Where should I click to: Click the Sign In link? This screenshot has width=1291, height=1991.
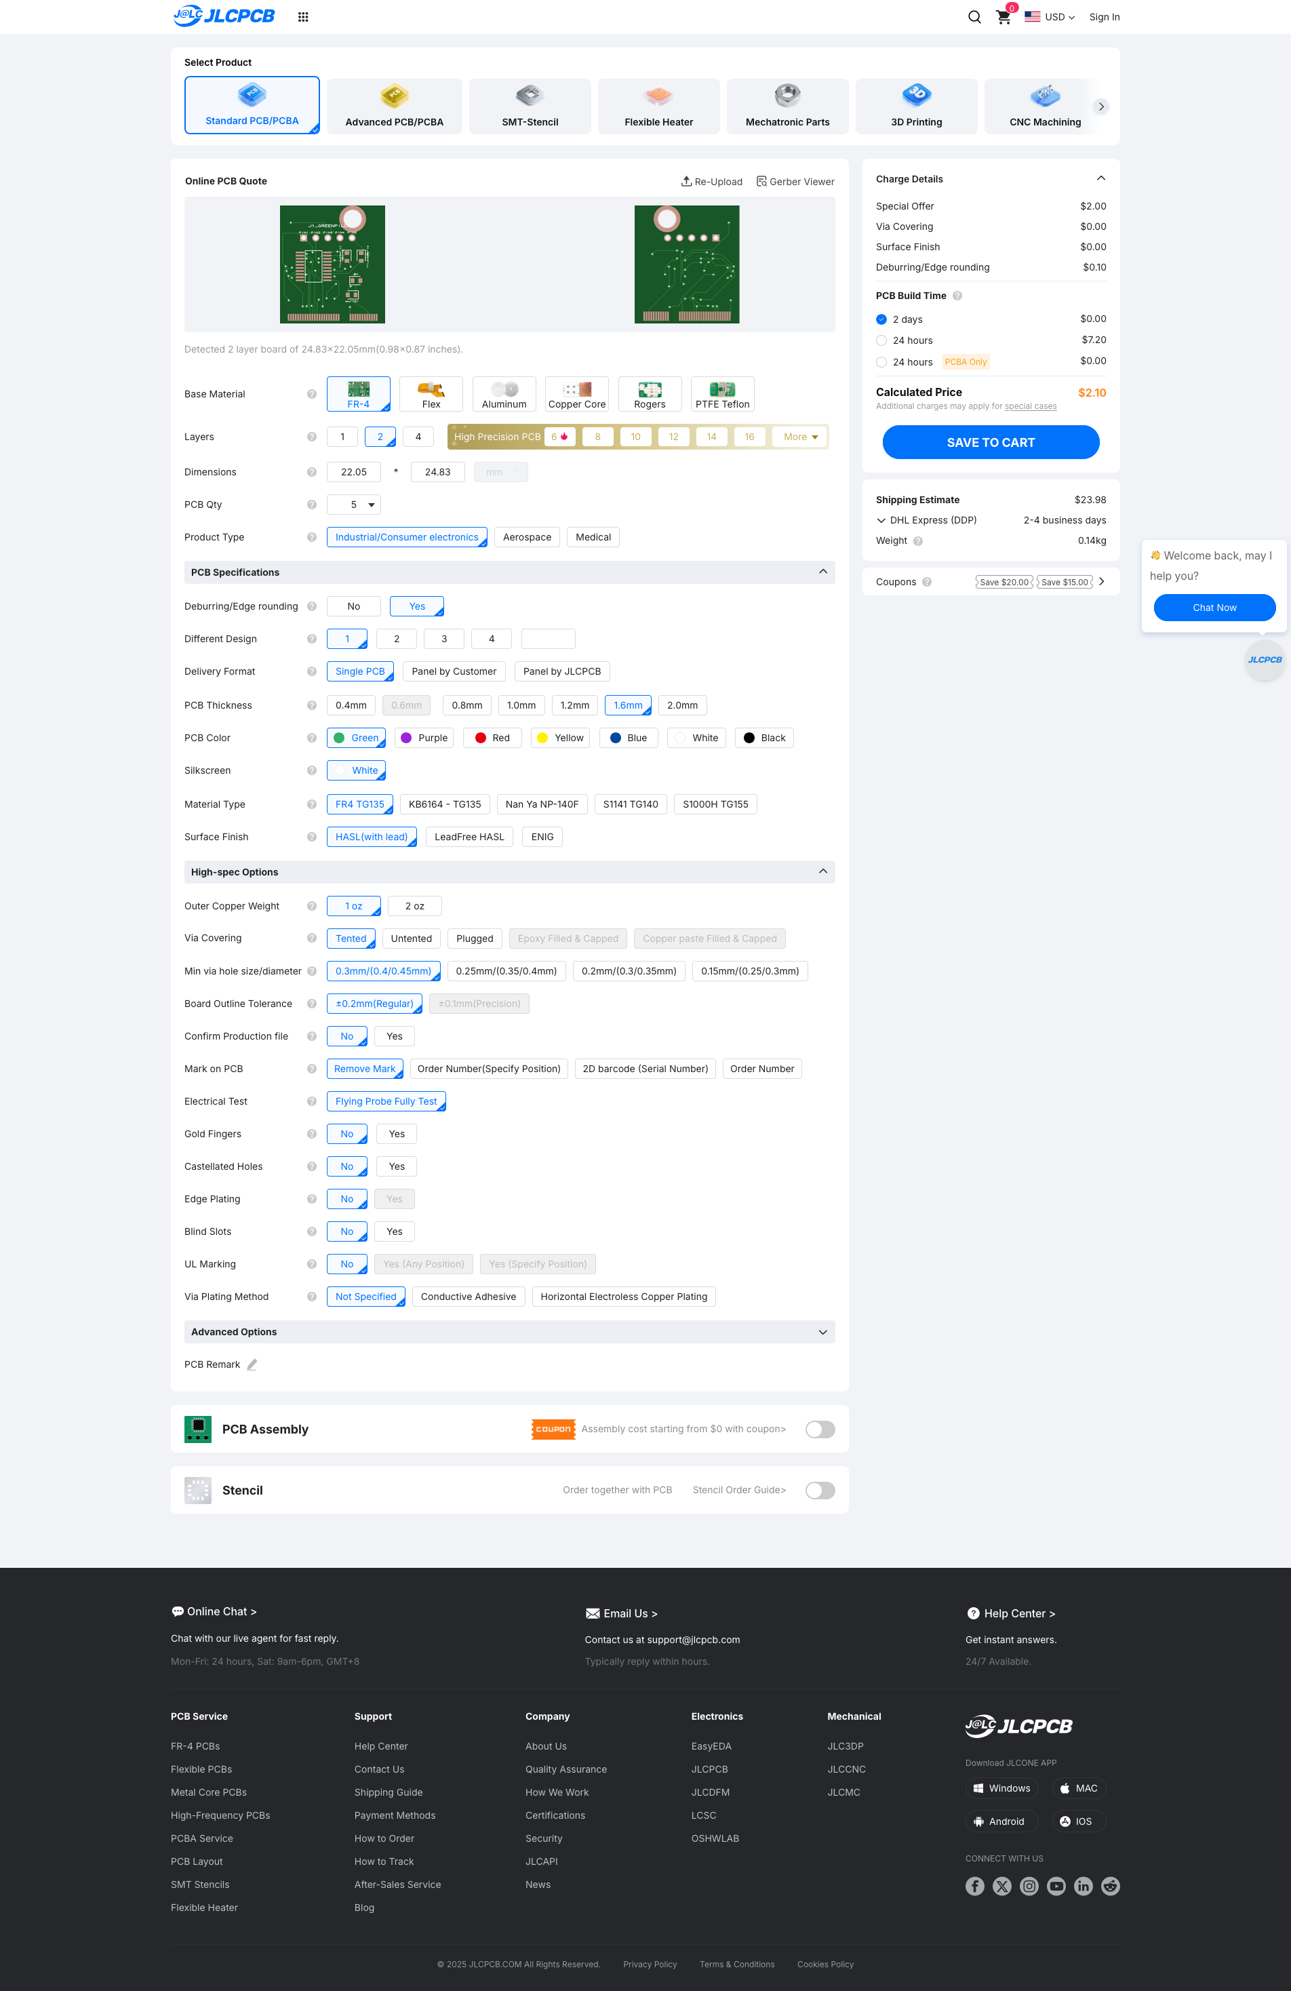(1105, 17)
